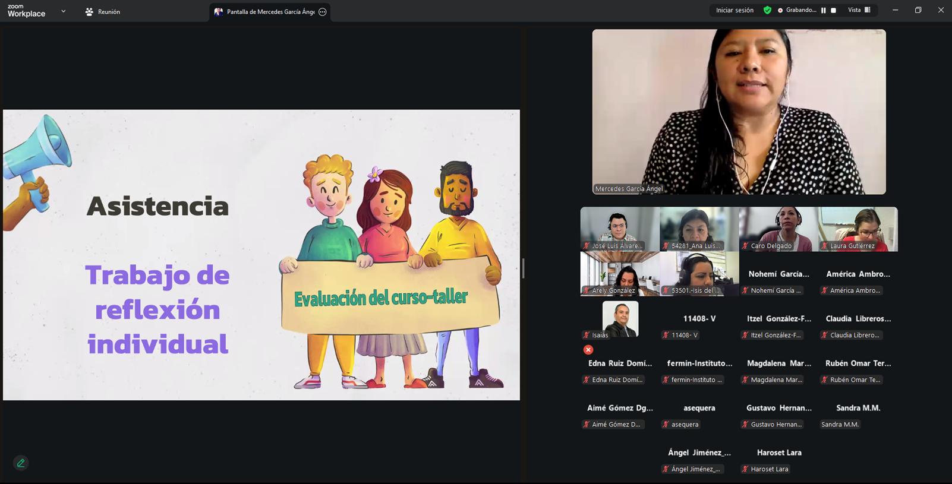Click the green encryption shield icon
This screenshot has width=952, height=484.
[767, 10]
